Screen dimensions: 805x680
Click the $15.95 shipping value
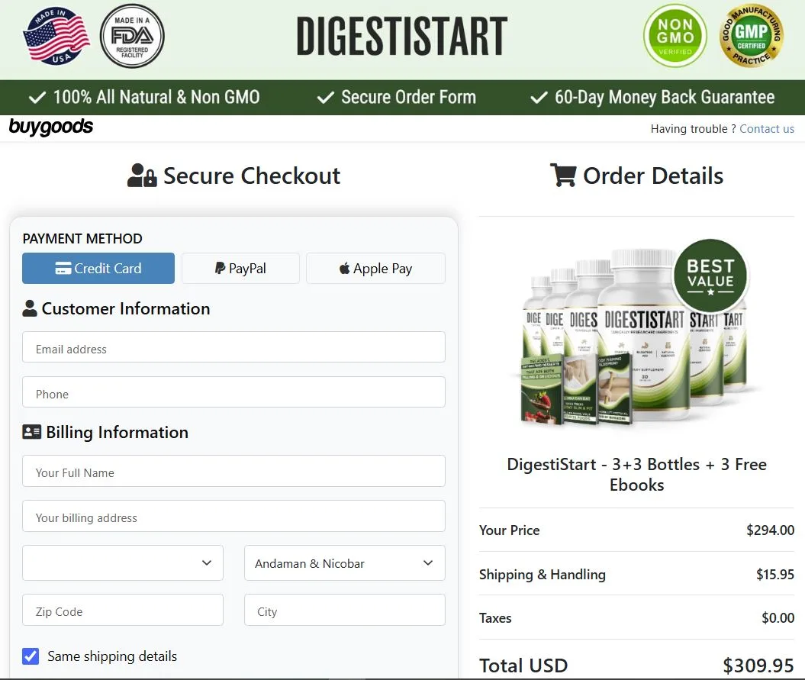[774, 574]
